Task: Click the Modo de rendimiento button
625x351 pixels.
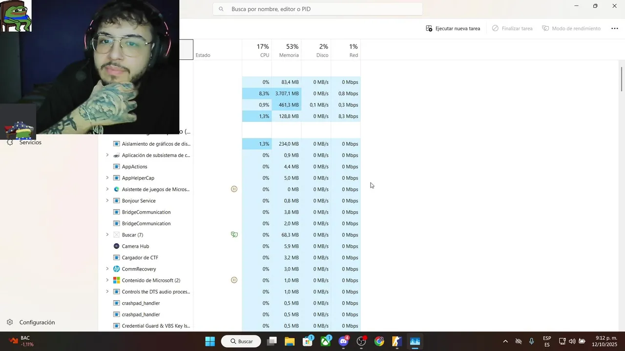Action: [571, 28]
